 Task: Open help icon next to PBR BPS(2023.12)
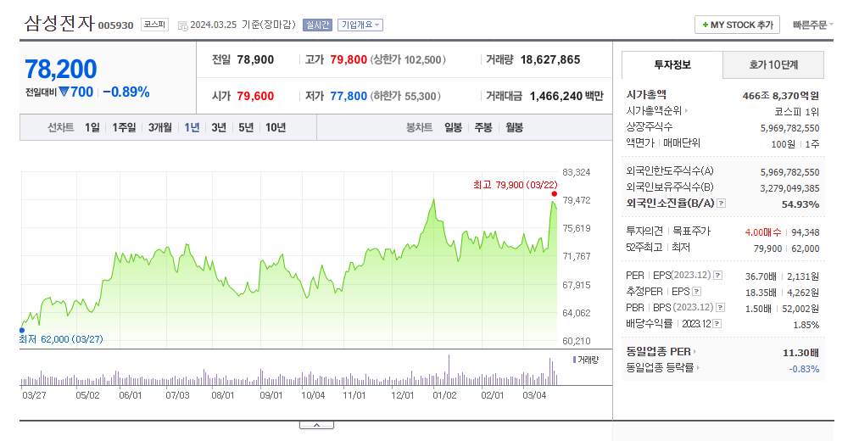(x=721, y=307)
